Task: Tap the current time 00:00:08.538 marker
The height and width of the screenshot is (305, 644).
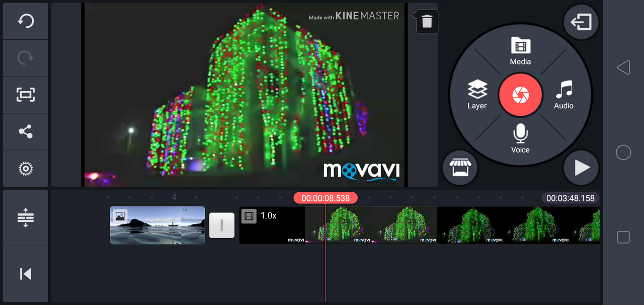Action: [x=326, y=198]
